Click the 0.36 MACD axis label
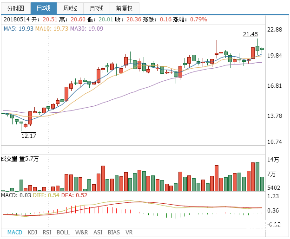This screenshot has width=290, height=239. (273, 210)
